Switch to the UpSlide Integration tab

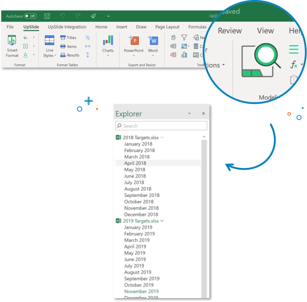tap(66, 27)
